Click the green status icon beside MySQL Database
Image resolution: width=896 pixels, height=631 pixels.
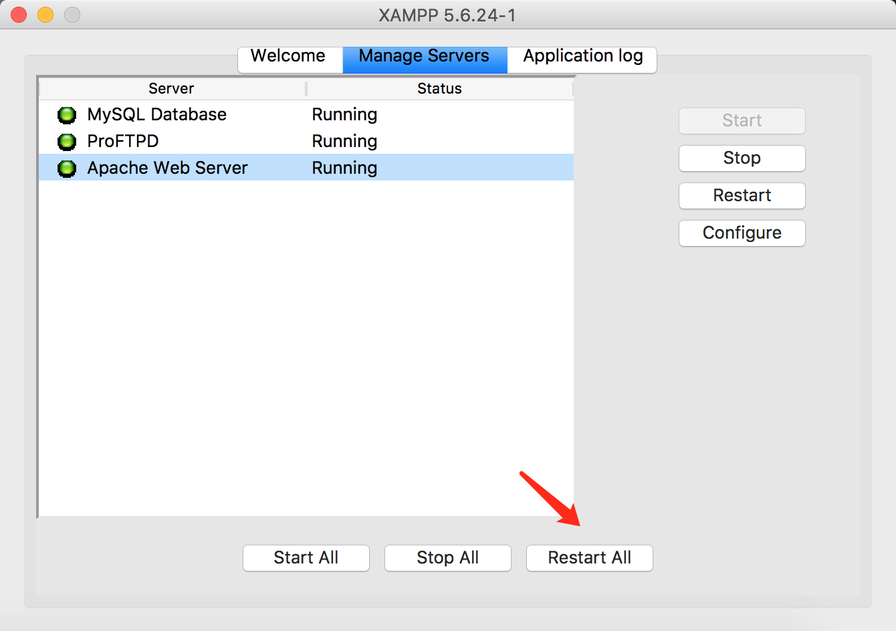(x=67, y=115)
